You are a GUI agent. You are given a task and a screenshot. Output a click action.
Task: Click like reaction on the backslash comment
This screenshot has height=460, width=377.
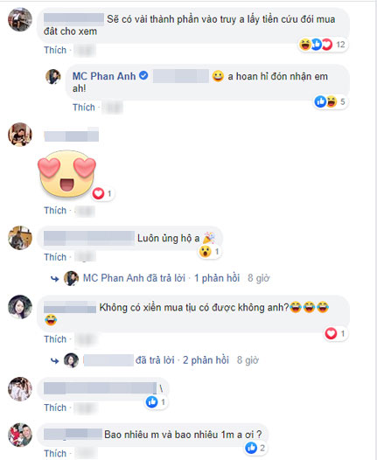(152, 402)
